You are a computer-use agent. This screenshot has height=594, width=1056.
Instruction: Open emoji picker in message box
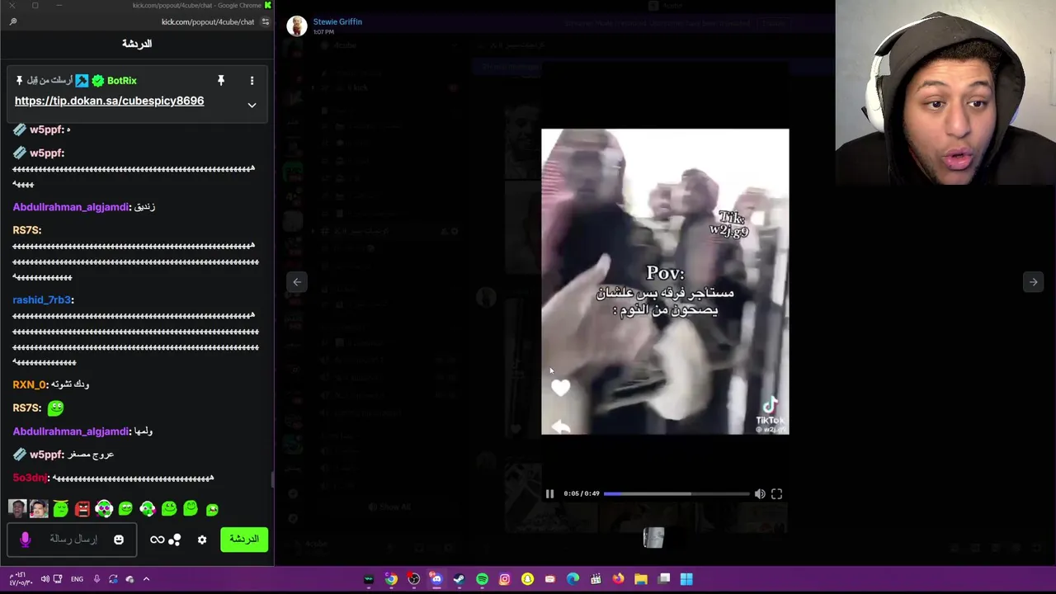coord(119,540)
